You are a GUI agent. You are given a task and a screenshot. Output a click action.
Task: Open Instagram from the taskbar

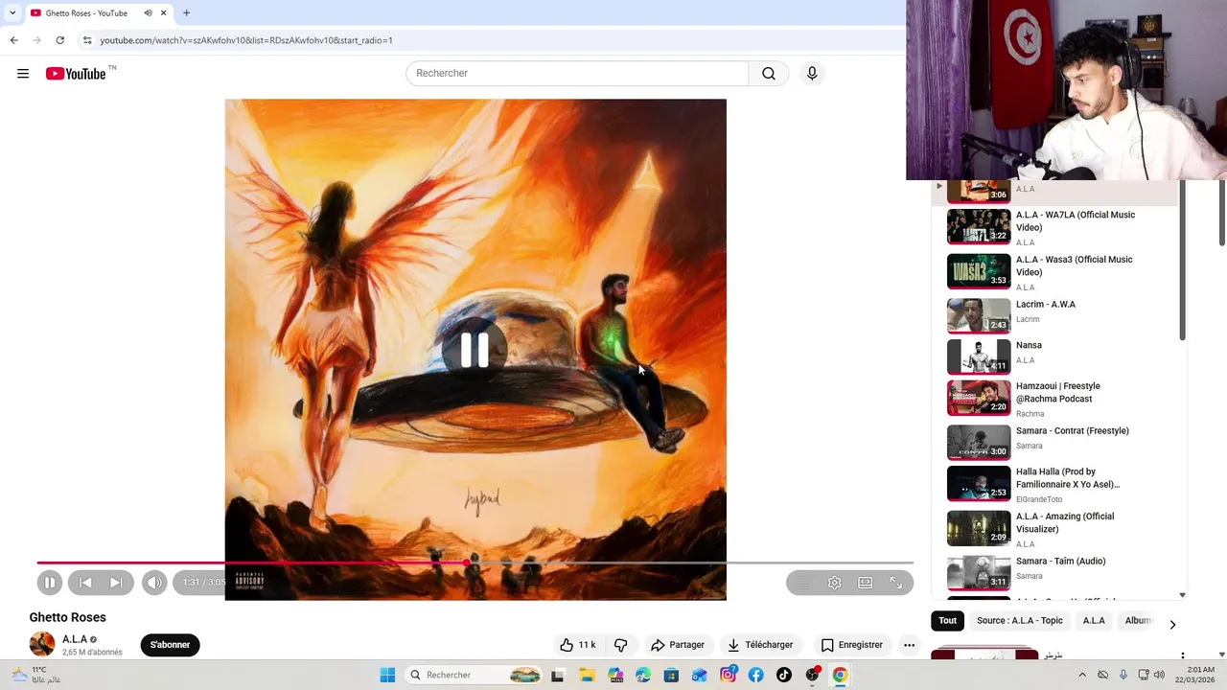click(x=729, y=676)
